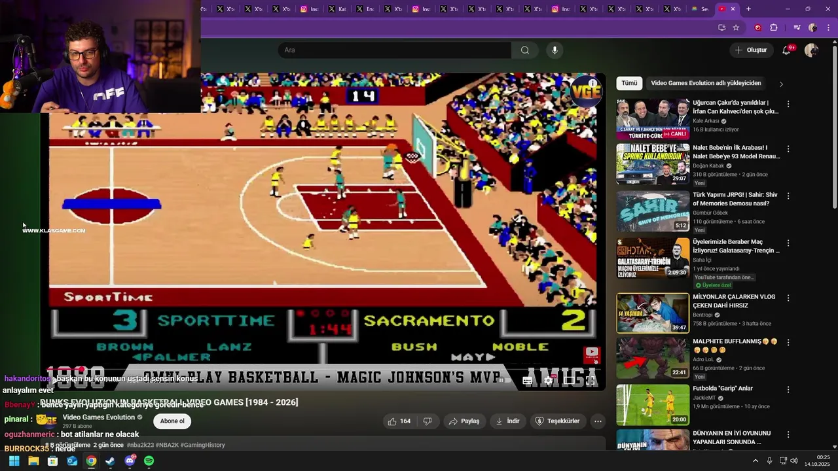Switch to the 'Enc' X tab

click(x=365, y=9)
